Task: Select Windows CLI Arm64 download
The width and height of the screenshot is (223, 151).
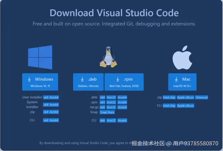Action: 54,120
